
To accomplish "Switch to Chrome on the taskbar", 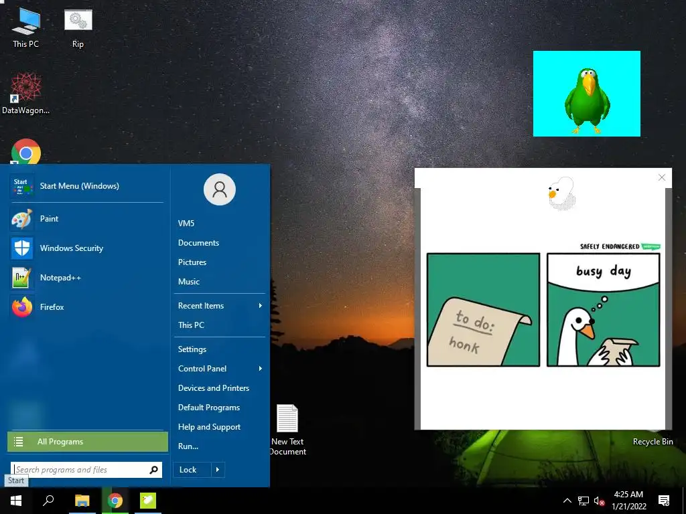I will pos(115,501).
